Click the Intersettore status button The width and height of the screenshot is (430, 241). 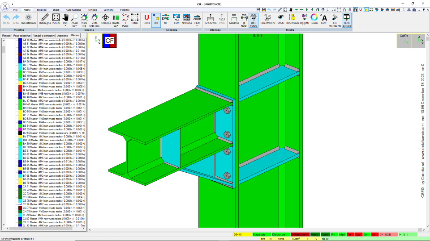click(x=300, y=234)
